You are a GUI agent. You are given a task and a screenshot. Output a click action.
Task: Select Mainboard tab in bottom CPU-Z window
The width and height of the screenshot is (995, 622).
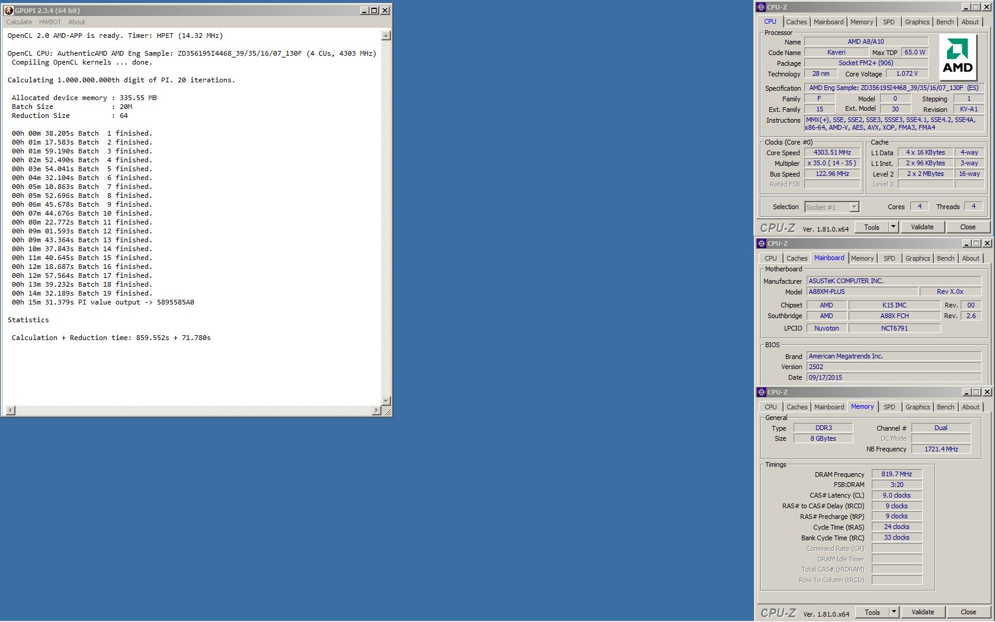click(x=829, y=407)
